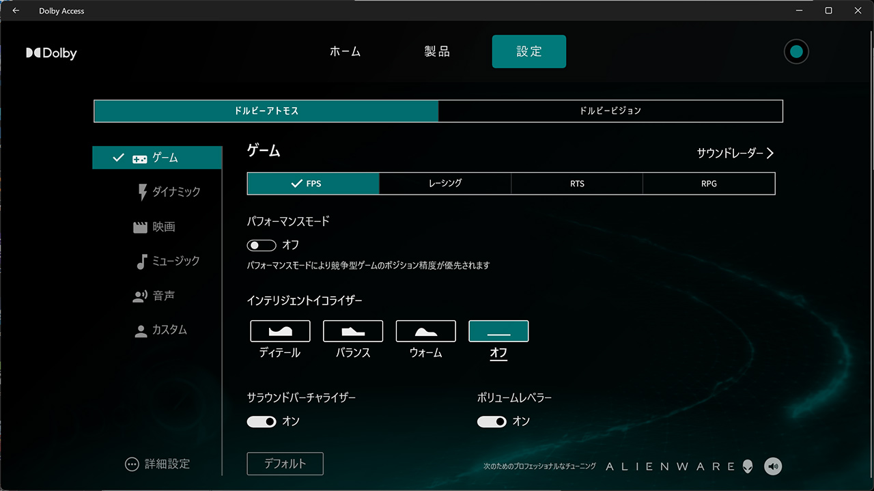
Task: Switch to the 設定 tab
Action: (529, 52)
